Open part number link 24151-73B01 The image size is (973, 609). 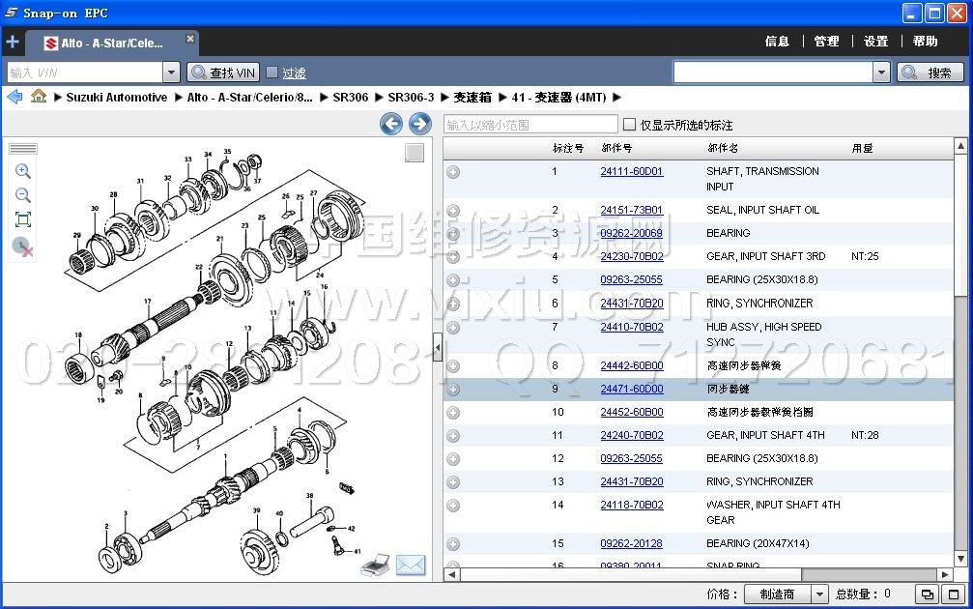pos(631,210)
